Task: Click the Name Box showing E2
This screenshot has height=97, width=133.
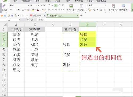Action: click(x=10, y=20)
